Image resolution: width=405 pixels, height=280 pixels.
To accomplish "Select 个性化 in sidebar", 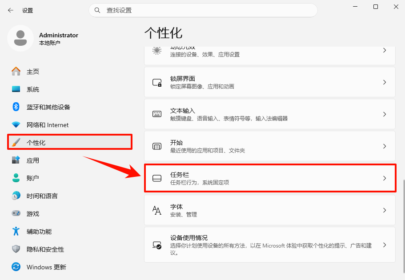I will (x=70, y=142).
